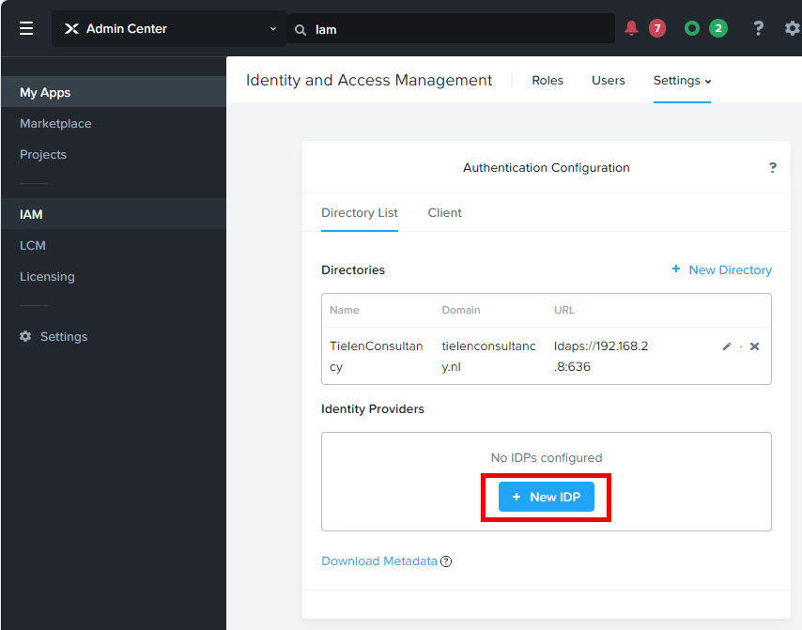Click the Nutanix X logo icon
Image resolution: width=802 pixels, height=630 pixels.
[x=71, y=28]
